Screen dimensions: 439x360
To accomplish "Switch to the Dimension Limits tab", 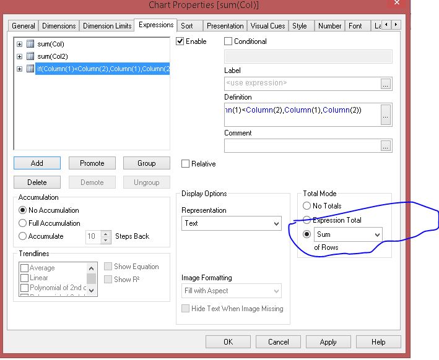I will click(107, 26).
